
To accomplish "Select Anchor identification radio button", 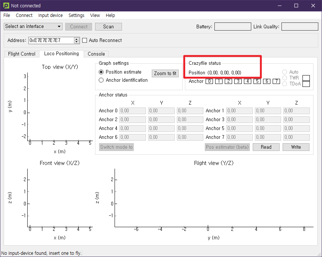I will [x=101, y=80].
